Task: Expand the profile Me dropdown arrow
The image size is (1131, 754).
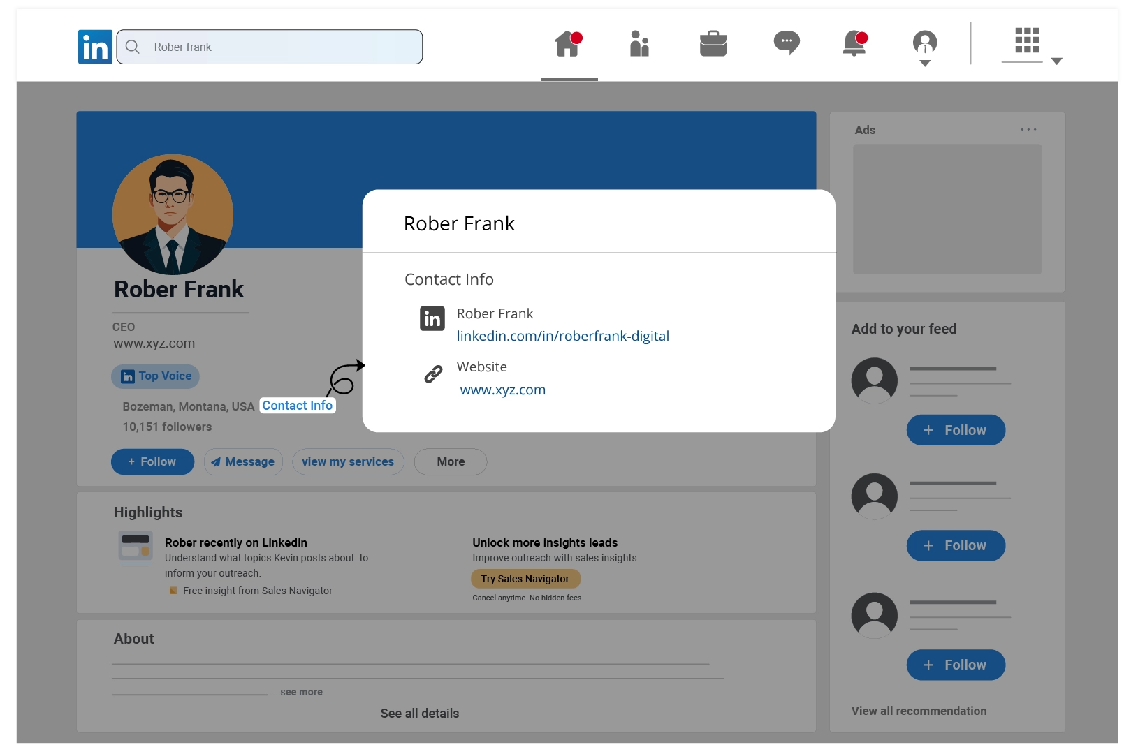Action: [925, 64]
